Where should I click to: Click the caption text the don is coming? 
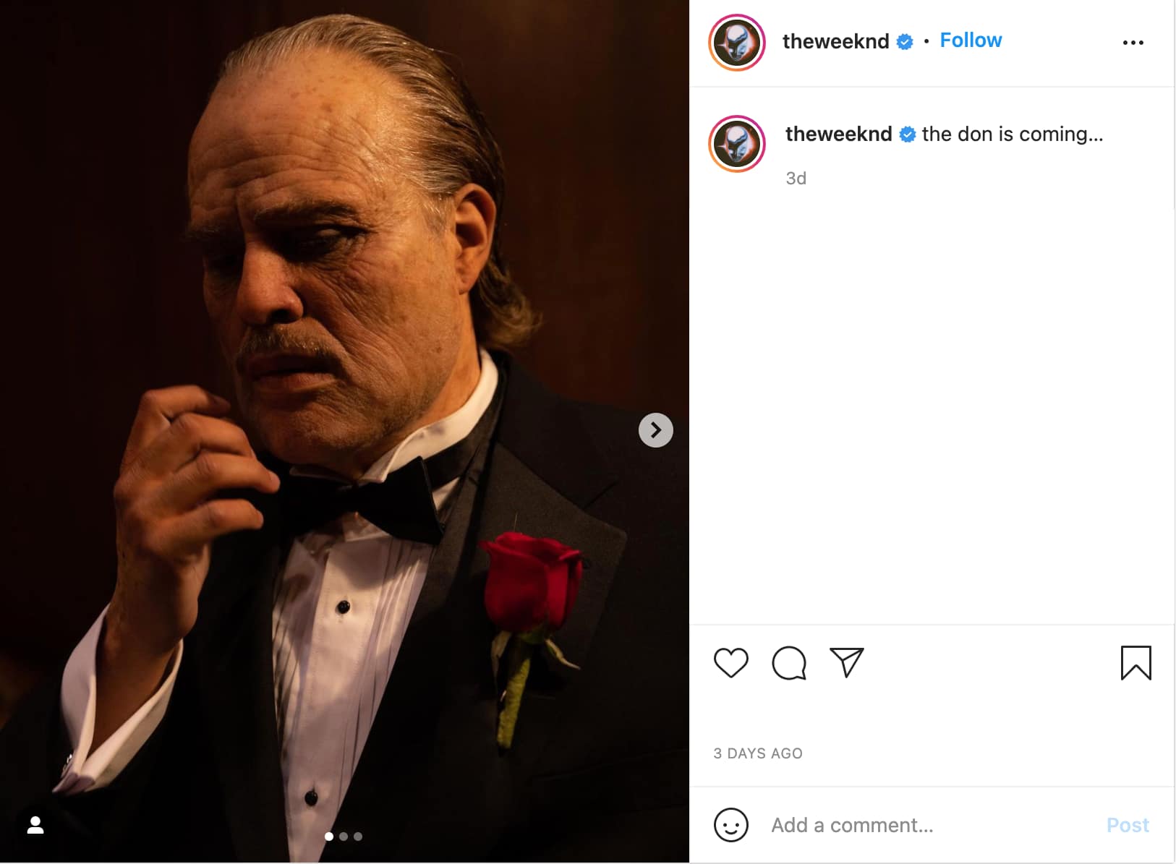click(1013, 134)
